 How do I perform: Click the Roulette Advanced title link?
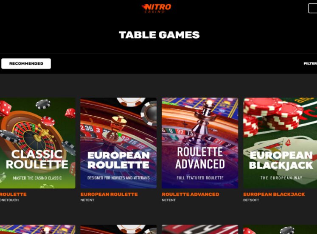click(191, 194)
